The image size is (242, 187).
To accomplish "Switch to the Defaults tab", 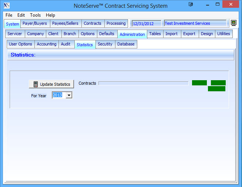I will click(x=107, y=34).
